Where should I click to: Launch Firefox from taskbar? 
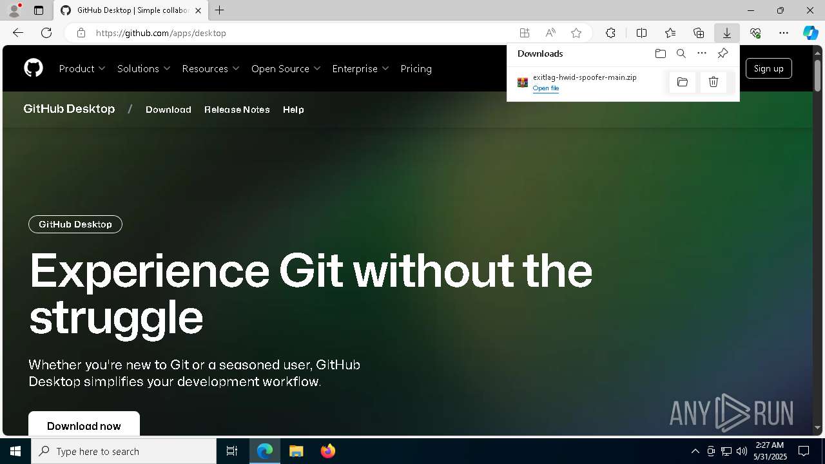coord(328,451)
